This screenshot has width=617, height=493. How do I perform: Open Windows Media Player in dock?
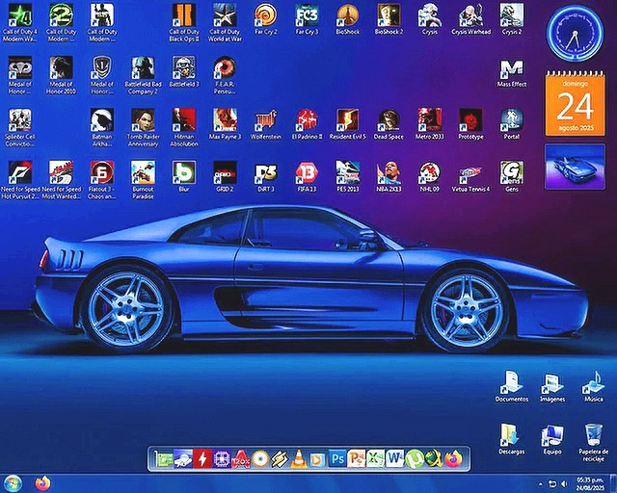[318, 459]
